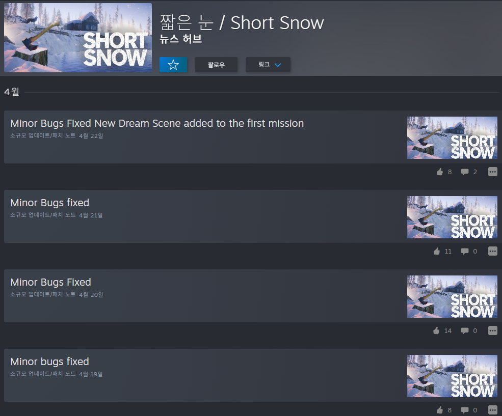The image size is (502, 416).
Task: Click the 4월 month header
Action: pos(12,92)
